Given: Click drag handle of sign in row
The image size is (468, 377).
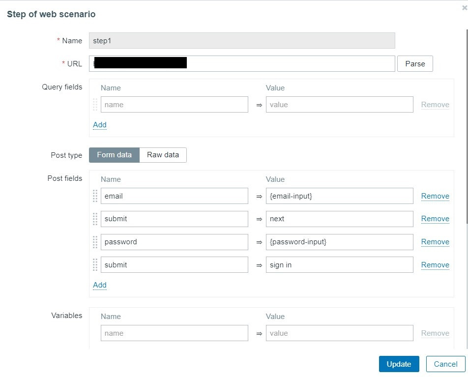Looking at the screenshot, I should point(95,265).
